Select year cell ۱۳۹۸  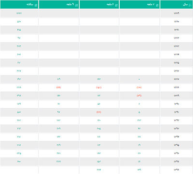(177, 170)
